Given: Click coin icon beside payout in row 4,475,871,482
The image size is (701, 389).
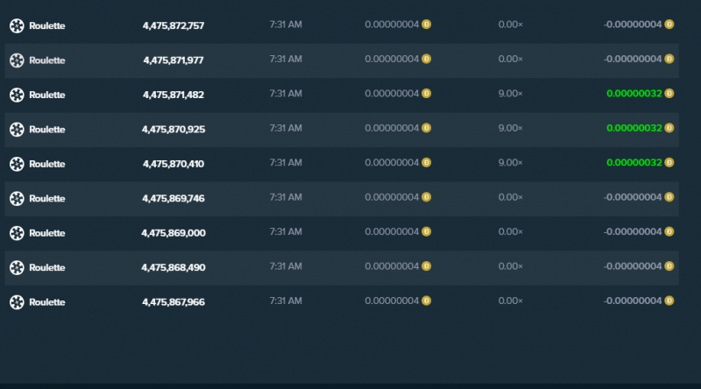Looking at the screenshot, I should pos(669,94).
